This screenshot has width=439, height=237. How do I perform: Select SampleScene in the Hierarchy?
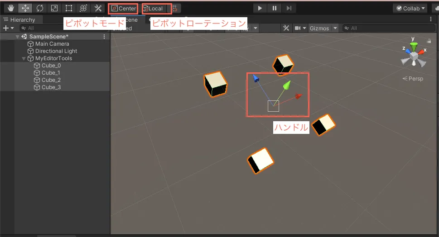click(49, 37)
